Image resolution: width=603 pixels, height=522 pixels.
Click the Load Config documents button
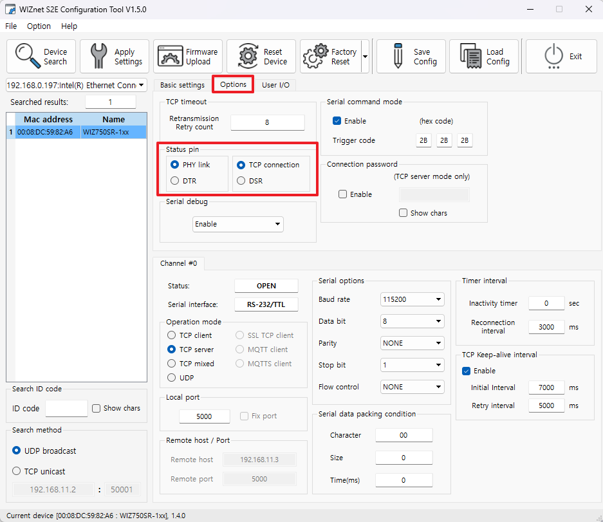[x=484, y=56]
